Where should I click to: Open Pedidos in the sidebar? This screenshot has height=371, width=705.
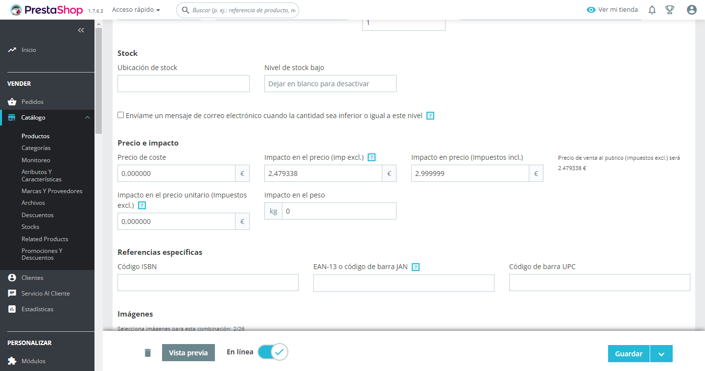pyautogui.click(x=32, y=102)
